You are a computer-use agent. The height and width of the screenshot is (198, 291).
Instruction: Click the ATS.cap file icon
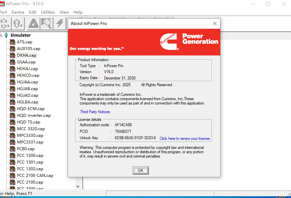click(x=12, y=42)
